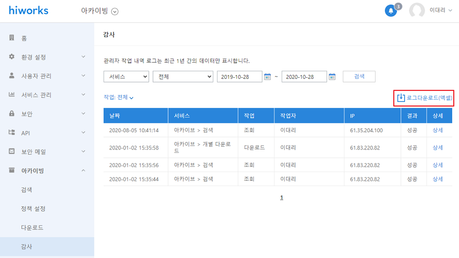The height and width of the screenshot is (258, 459).
Task: Click the 날짜 column header
Action: coord(136,115)
